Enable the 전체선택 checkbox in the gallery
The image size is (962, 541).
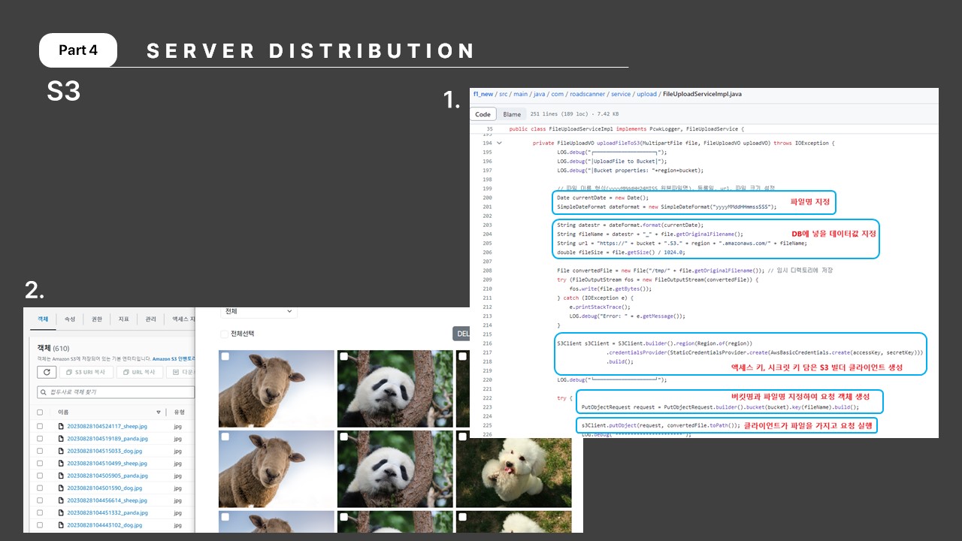click(225, 334)
